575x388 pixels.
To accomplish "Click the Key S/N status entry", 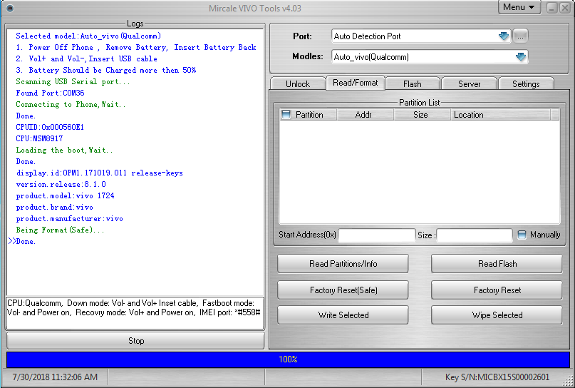I will [x=497, y=377].
